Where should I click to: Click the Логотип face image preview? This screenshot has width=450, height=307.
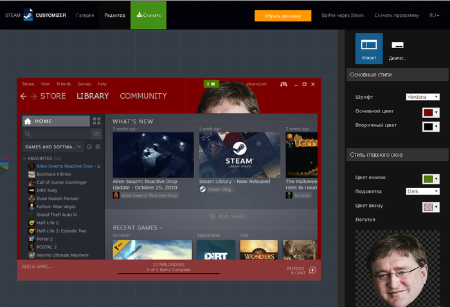[x=397, y=268]
